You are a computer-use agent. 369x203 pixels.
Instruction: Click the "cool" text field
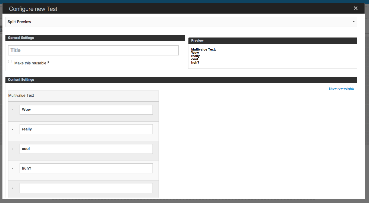(86, 149)
